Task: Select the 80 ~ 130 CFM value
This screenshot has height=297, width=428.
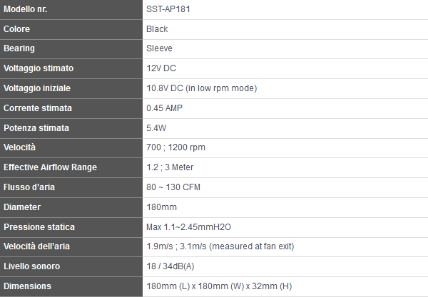Action: pyautogui.click(x=173, y=187)
